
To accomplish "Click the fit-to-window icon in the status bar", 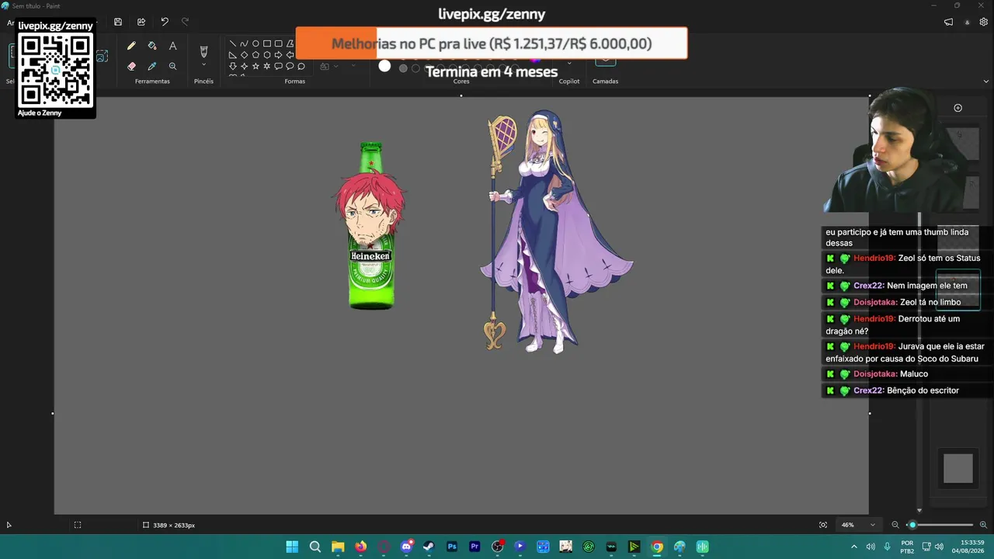I will pos(823,525).
